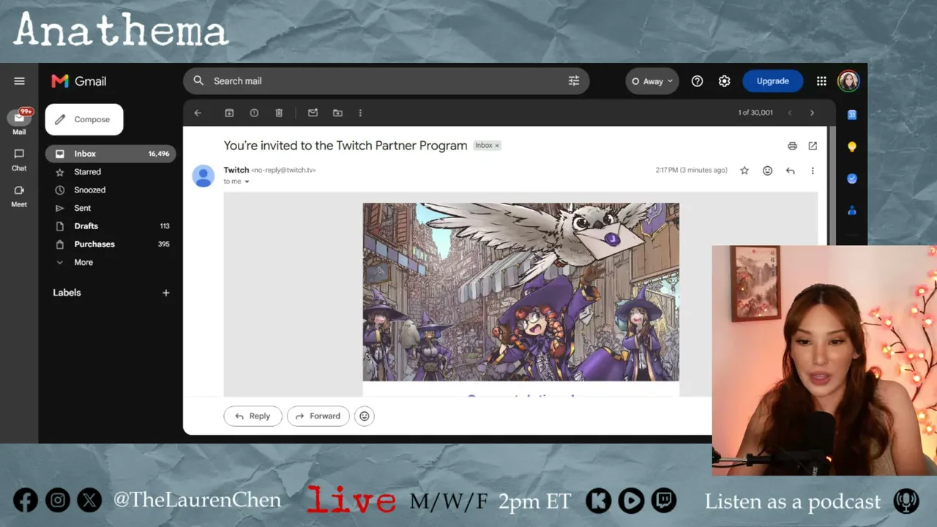Open the Gmail main menu hamburger
Image resolution: width=937 pixels, height=527 pixels.
(x=20, y=81)
